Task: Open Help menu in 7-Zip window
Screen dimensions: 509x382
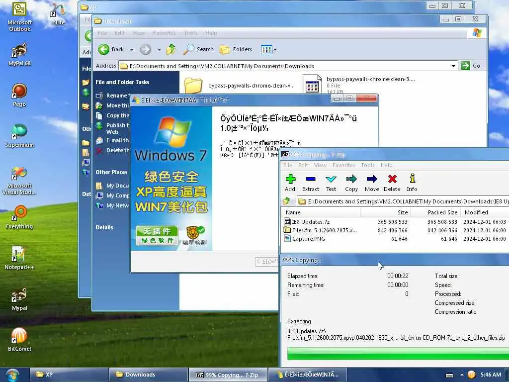Action: 386,165
